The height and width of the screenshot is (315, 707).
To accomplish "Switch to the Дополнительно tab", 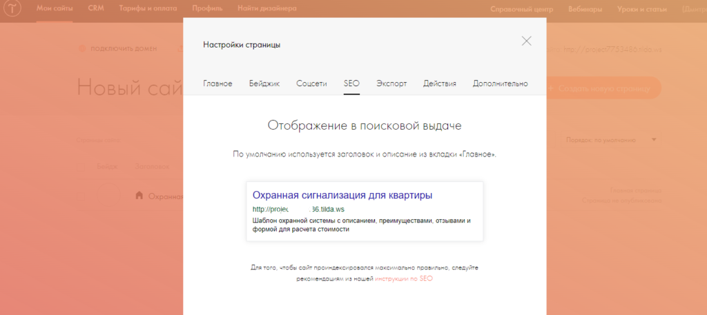I will coord(501,83).
